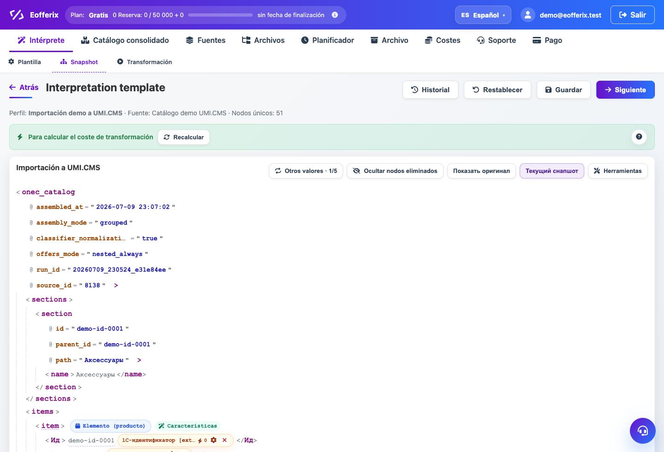664x452 pixels.
Task: Save with the Guardar button
Action: (x=563, y=90)
